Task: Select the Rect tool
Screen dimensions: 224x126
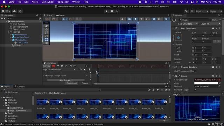Action: tap(47, 40)
